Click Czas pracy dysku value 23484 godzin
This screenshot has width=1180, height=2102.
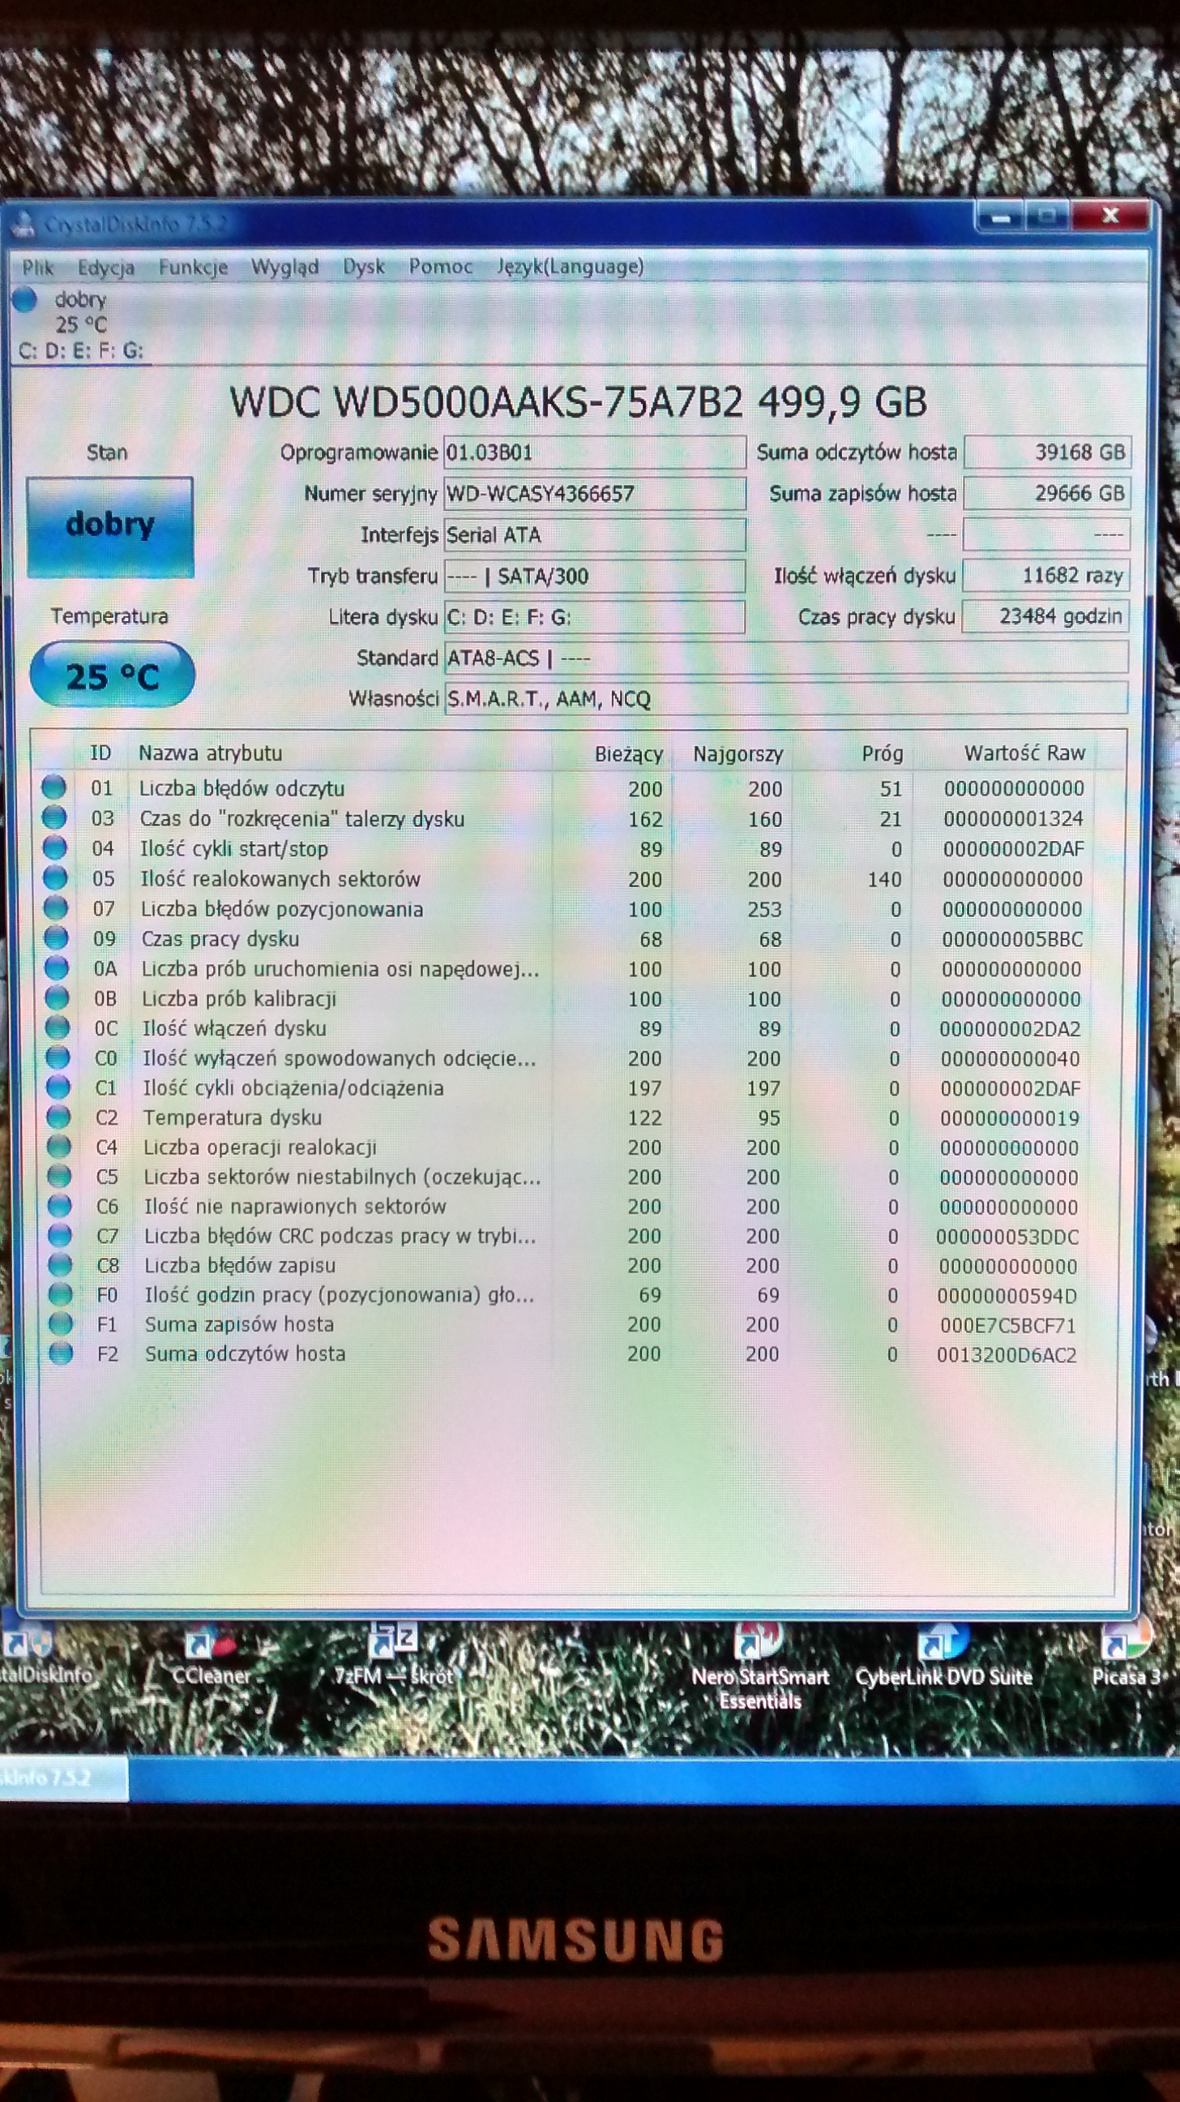pos(1046,616)
